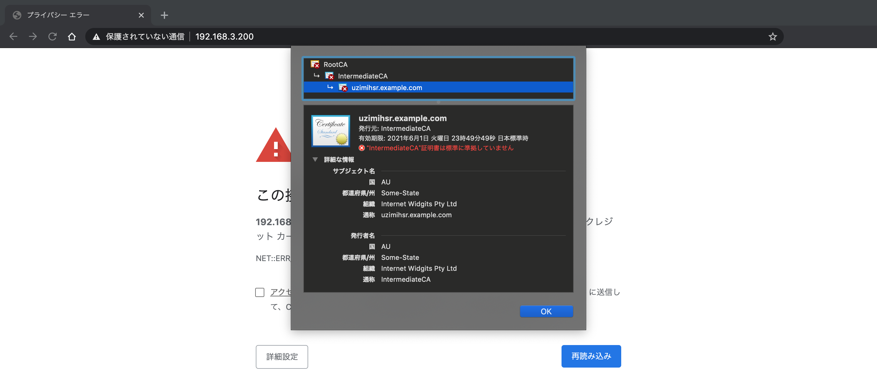The image size is (877, 377).
Task: Click the subject 国 value AU
Action: (x=386, y=182)
